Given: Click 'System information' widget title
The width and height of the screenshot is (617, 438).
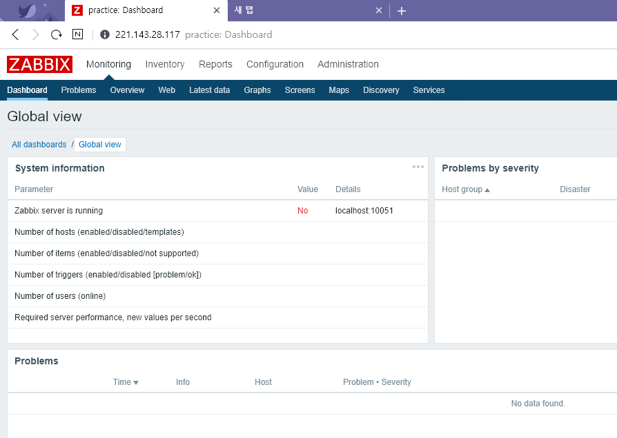Looking at the screenshot, I should click(60, 168).
